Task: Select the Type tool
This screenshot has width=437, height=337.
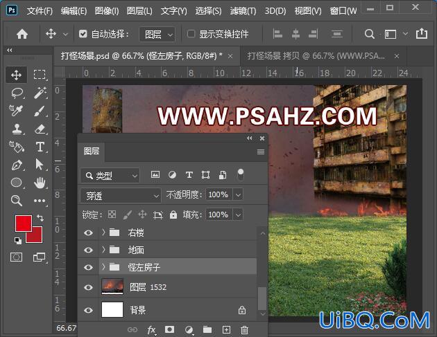Action: tap(40, 147)
